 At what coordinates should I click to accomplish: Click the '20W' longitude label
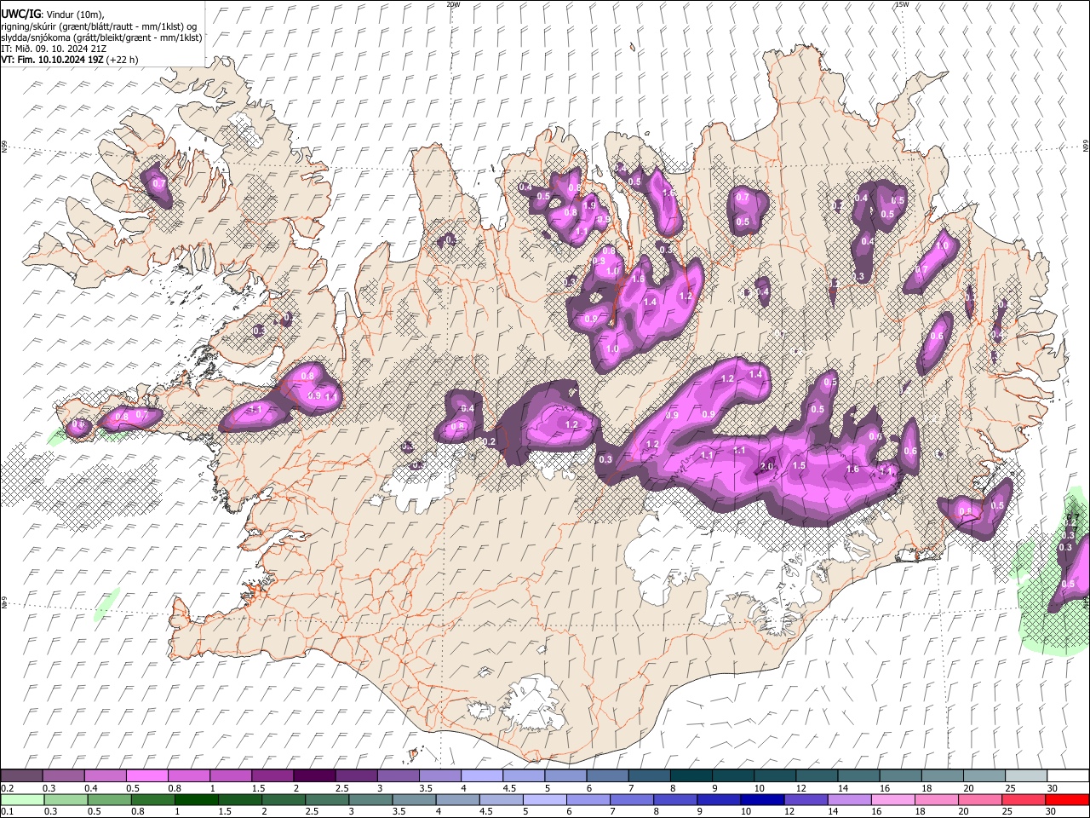tap(453, 4)
